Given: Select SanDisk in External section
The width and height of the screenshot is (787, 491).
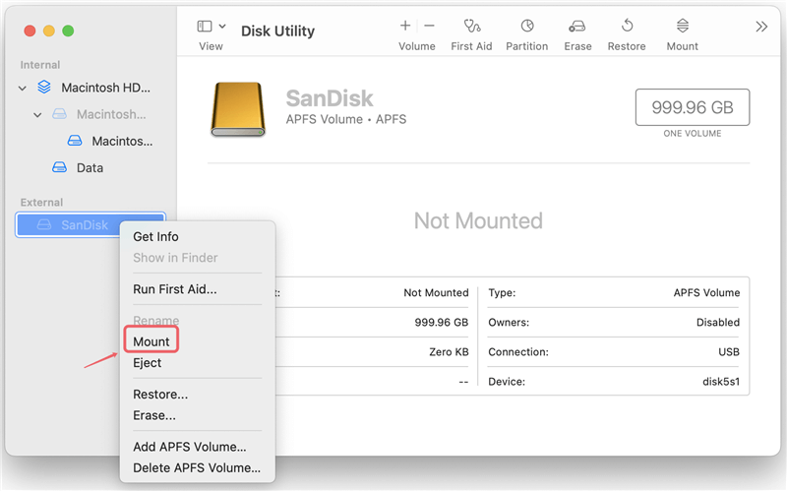Looking at the screenshot, I should [91, 224].
